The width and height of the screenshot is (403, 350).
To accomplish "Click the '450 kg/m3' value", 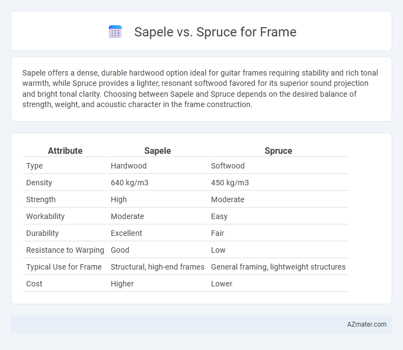I will [x=230, y=183].
